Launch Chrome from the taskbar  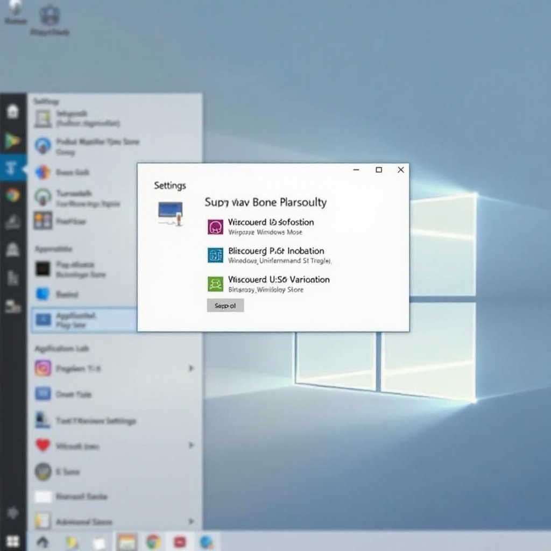tap(153, 541)
